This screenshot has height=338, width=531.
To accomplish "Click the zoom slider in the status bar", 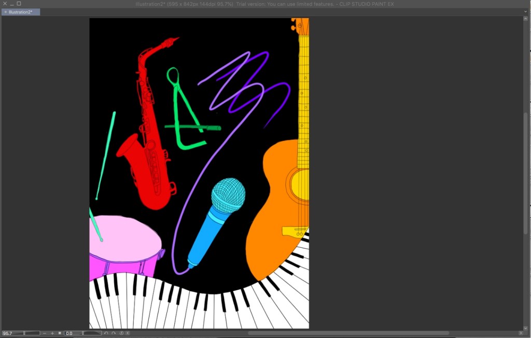I will (32, 333).
